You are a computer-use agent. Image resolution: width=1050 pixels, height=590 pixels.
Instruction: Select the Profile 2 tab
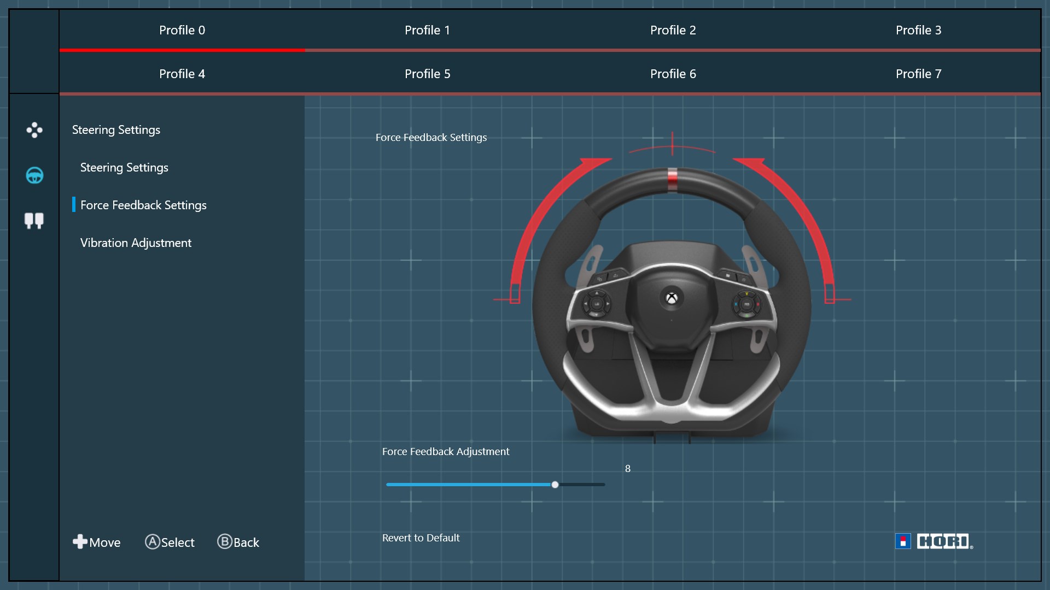point(673,30)
